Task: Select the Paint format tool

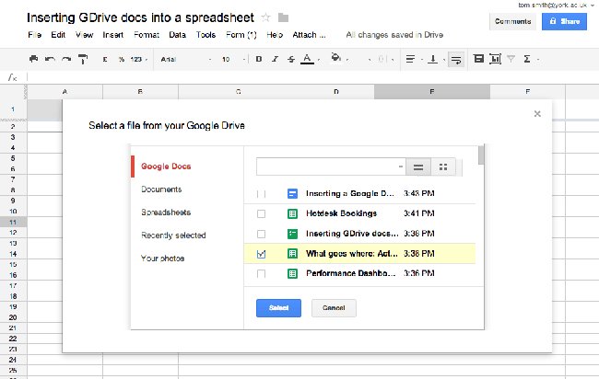Action: pos(83,59)
